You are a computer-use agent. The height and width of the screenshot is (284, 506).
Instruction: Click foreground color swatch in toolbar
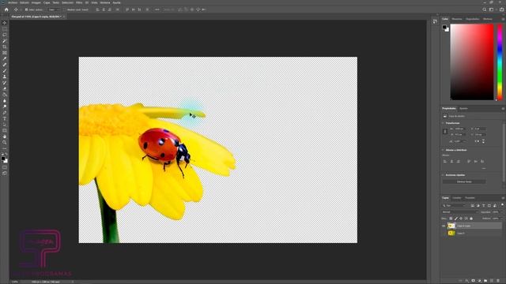click(x=3, y=158)
